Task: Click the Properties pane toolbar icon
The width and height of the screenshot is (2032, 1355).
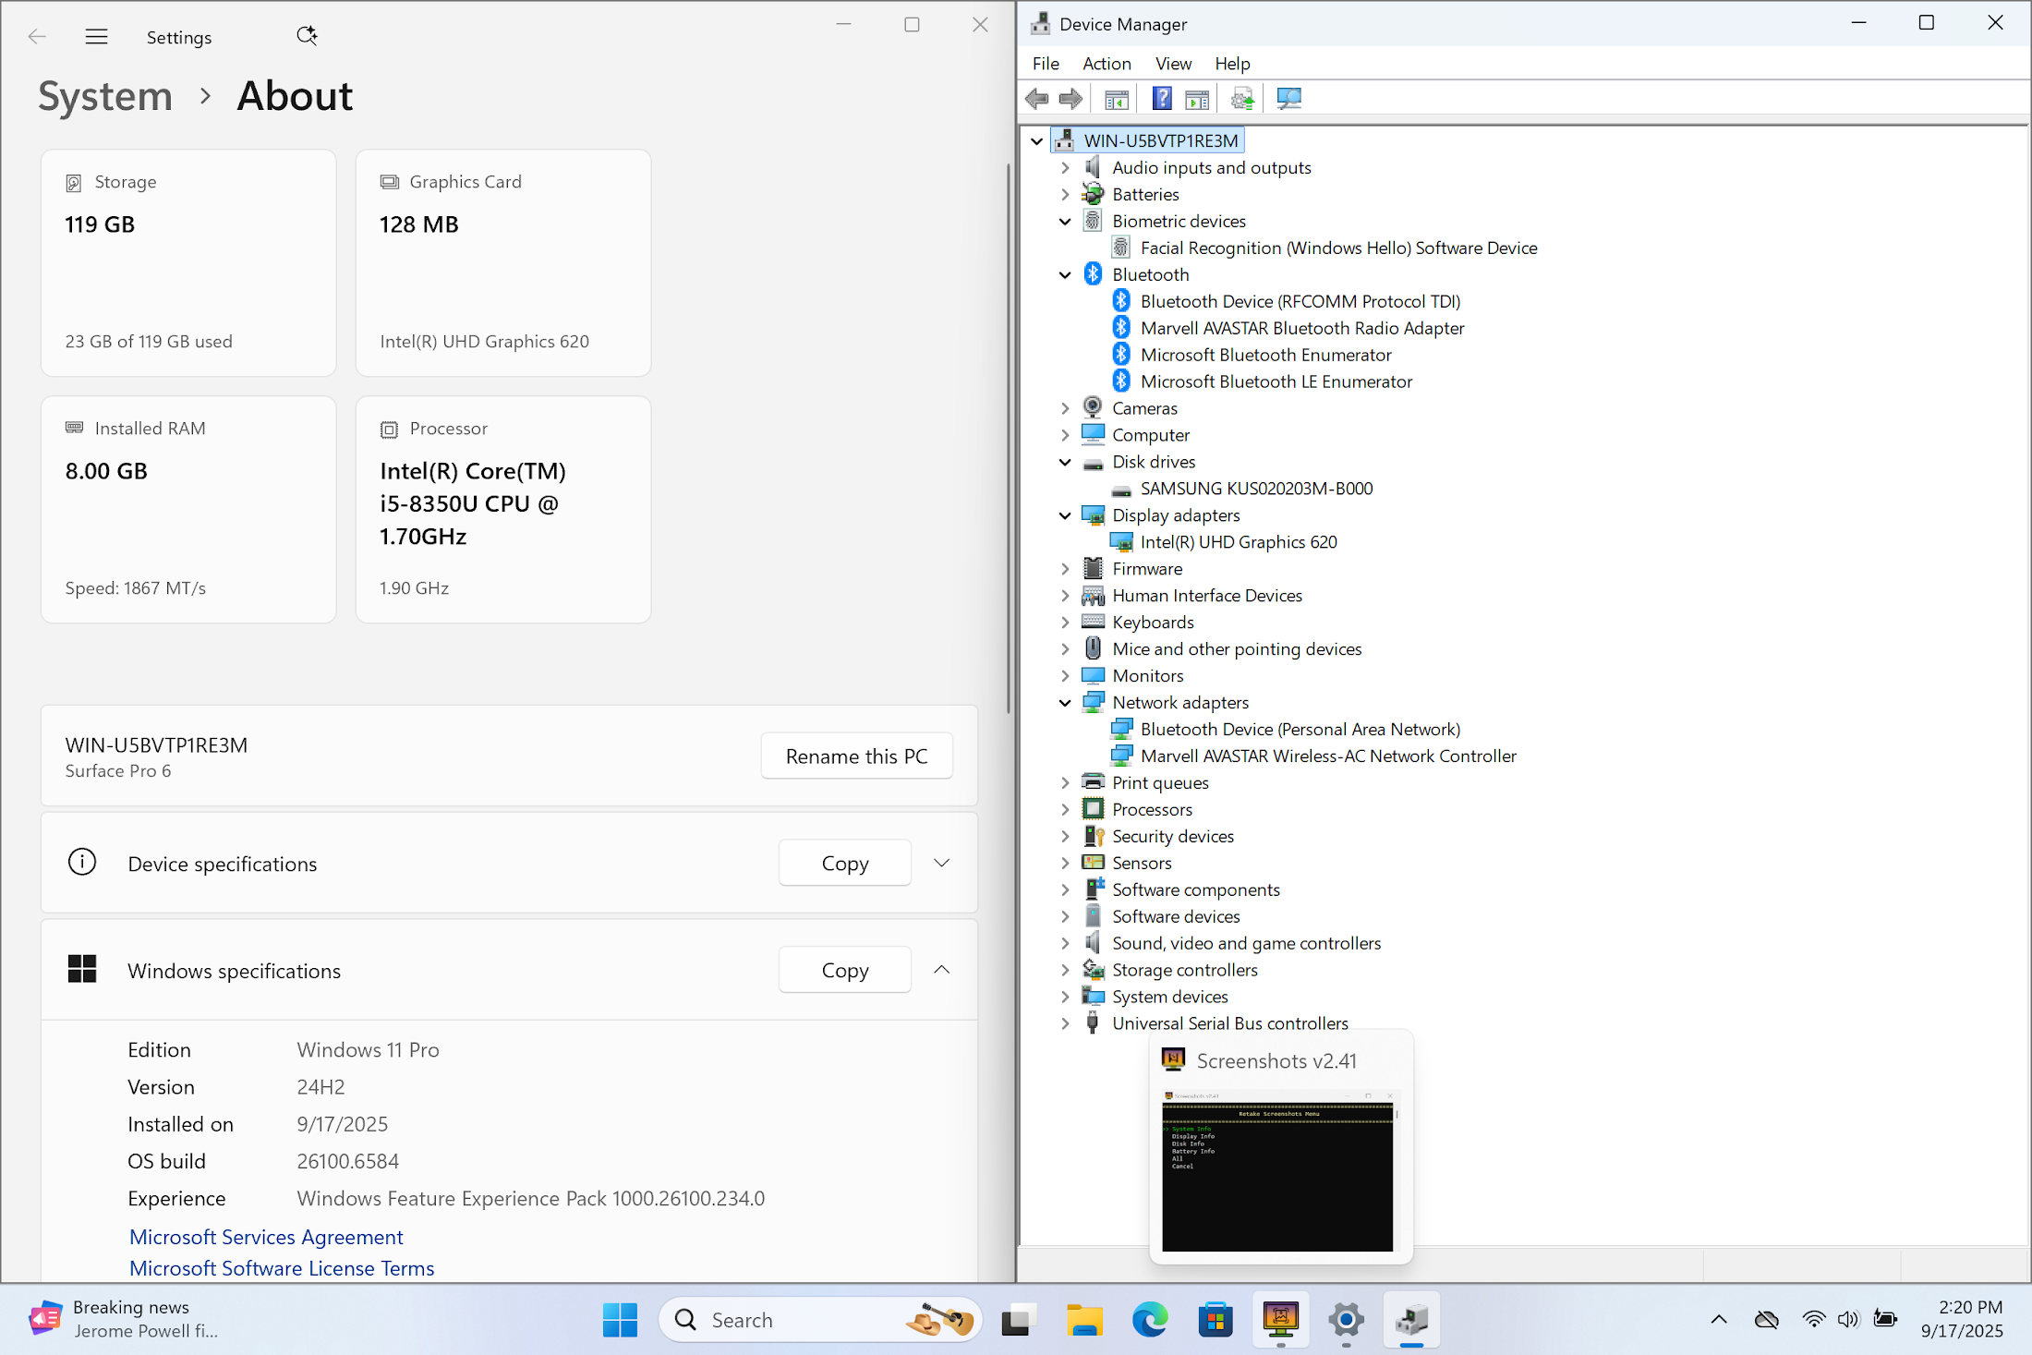Action: [1197, 99]
